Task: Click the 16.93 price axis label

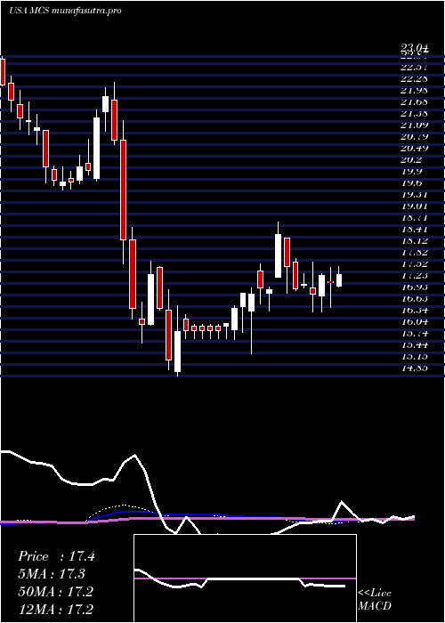Action: [415, 287]
